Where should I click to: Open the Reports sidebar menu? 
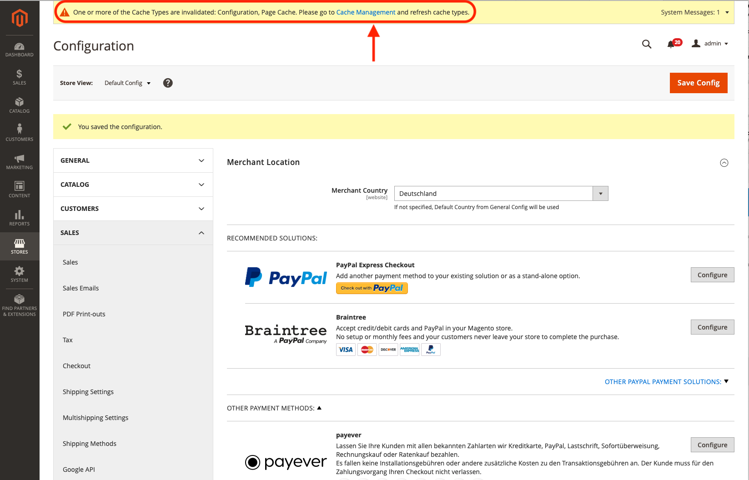(x=20, y=218)
